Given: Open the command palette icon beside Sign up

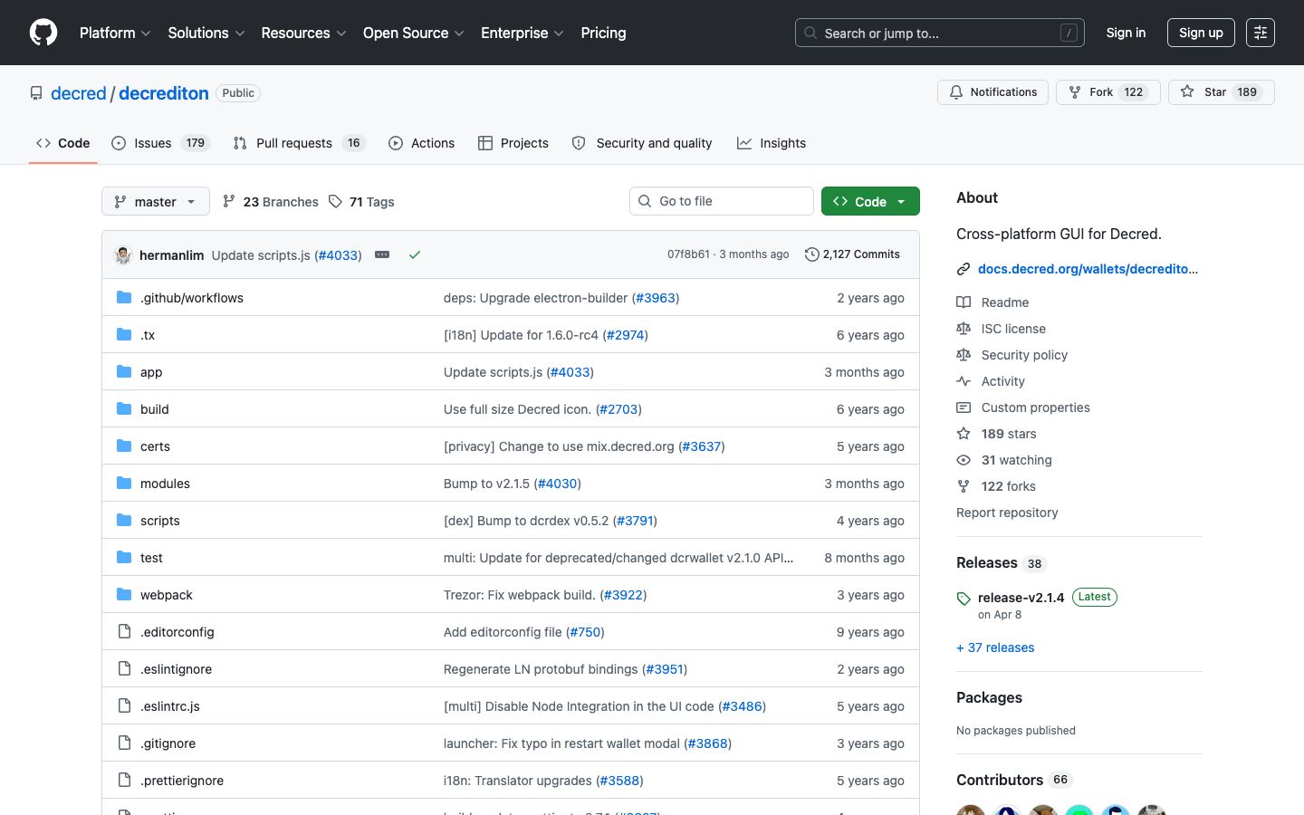Looking at the screenshot, I should [1261, 33].
